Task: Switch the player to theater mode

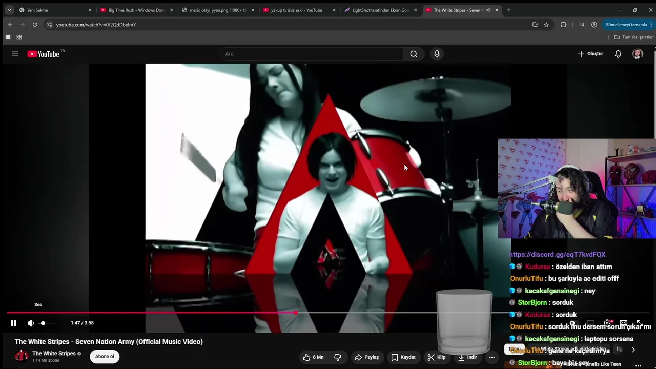Action: click(624, 323)
